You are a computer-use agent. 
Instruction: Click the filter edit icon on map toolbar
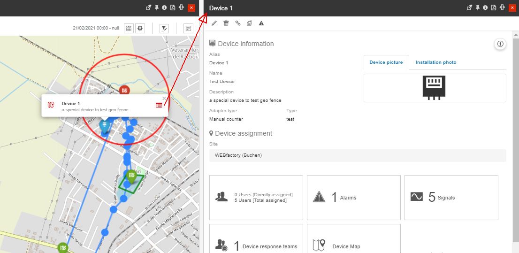coord(164,29)
